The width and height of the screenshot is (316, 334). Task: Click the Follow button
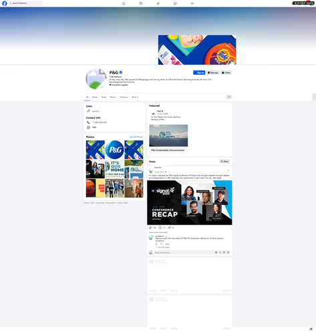point(226,73)
